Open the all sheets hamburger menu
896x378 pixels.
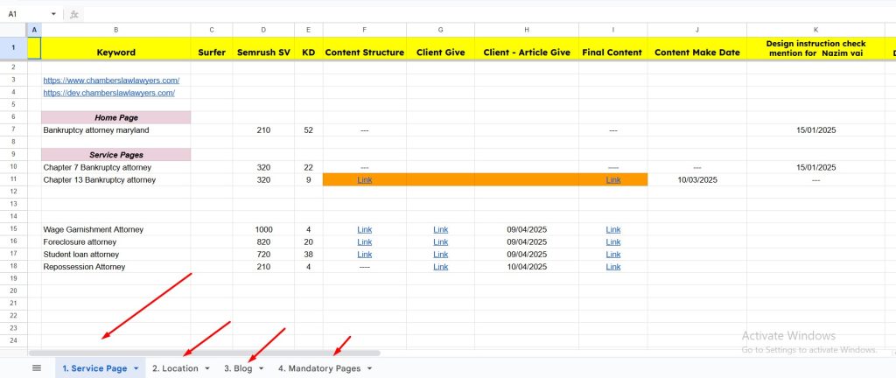click(37, 368)
